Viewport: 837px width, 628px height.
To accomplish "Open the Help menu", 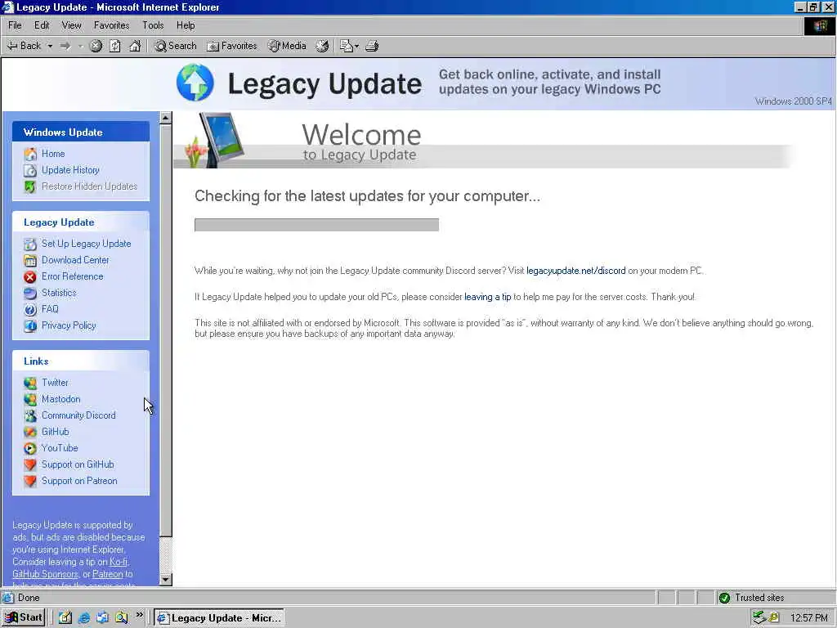I will tap(186, 25).
